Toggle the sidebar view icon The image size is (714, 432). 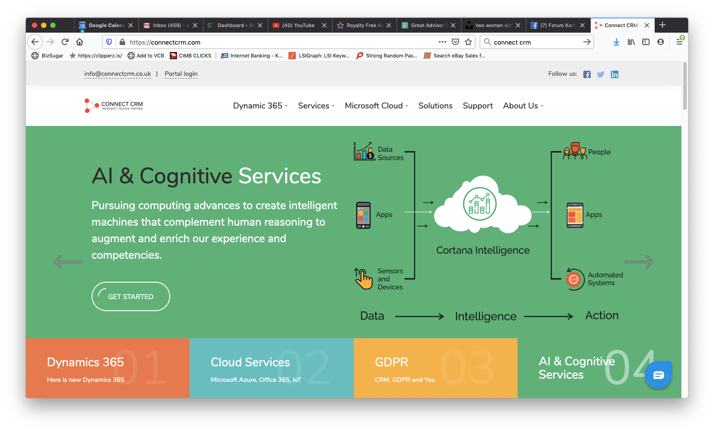(x=646, y=42)
